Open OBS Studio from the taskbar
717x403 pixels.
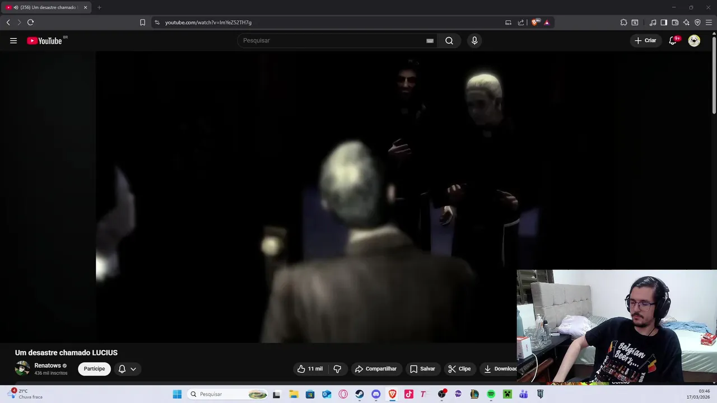(442, 394)
